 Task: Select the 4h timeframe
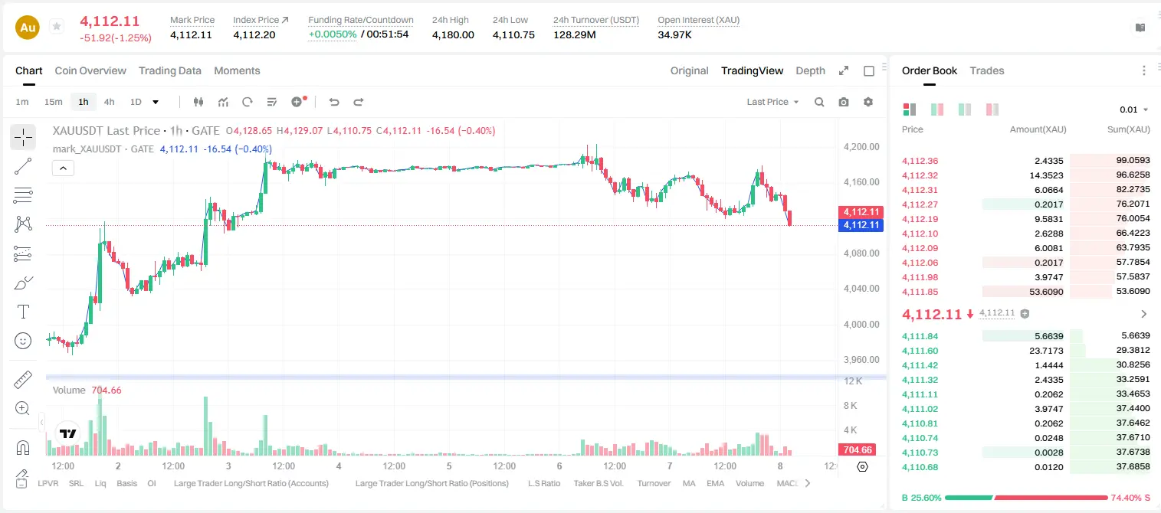tap(109, 102)
